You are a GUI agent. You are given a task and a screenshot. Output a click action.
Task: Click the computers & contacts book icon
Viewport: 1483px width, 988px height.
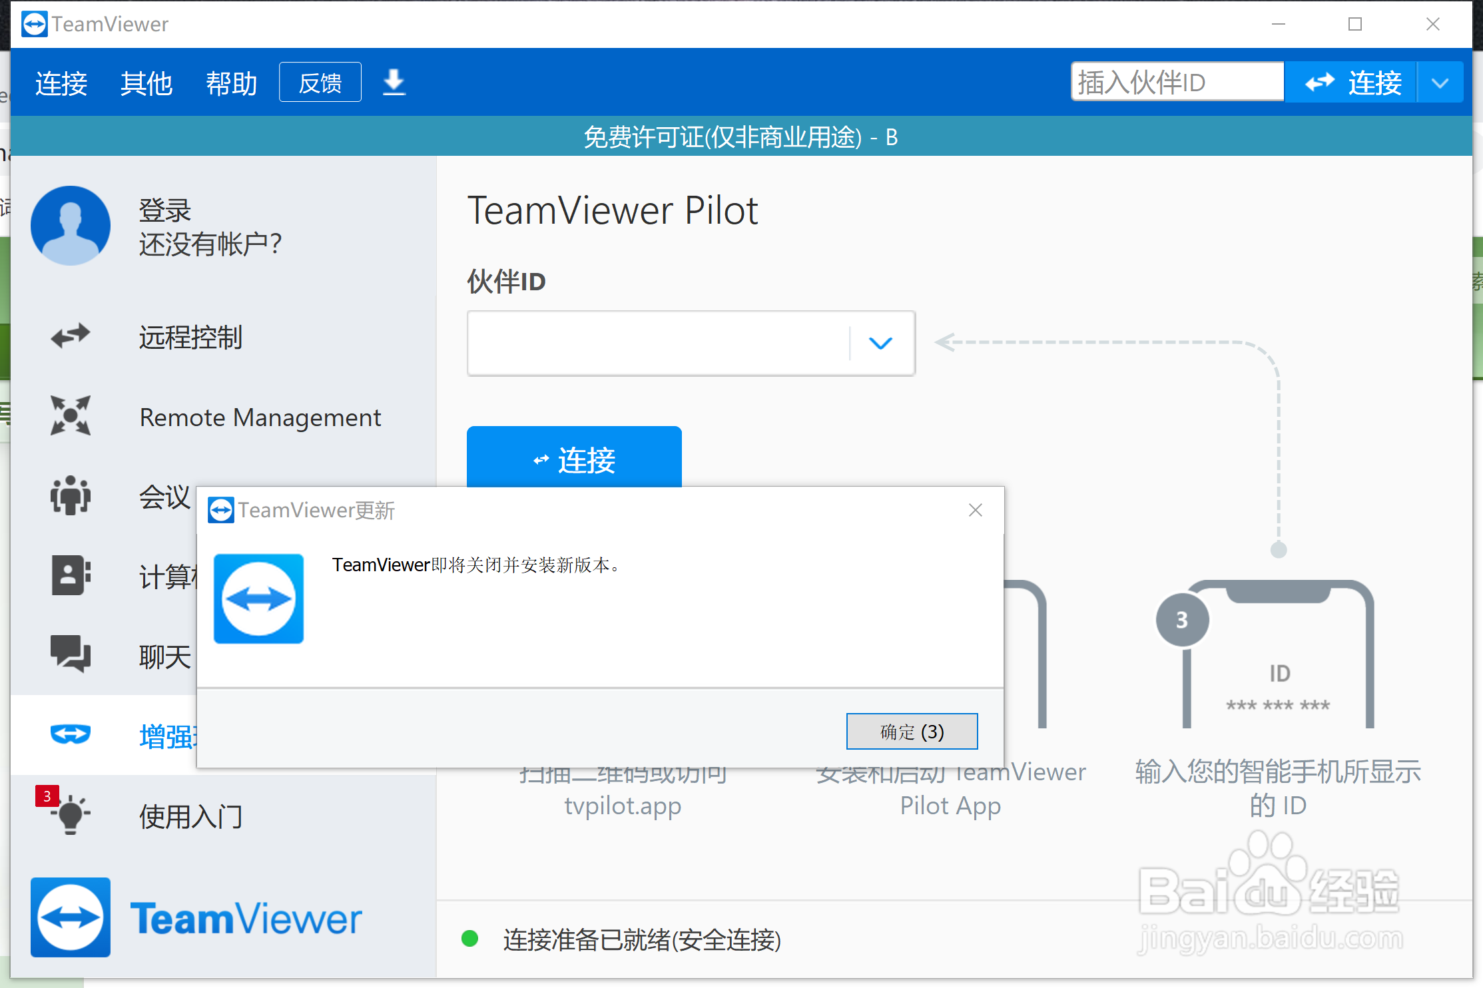coord(71,575)
